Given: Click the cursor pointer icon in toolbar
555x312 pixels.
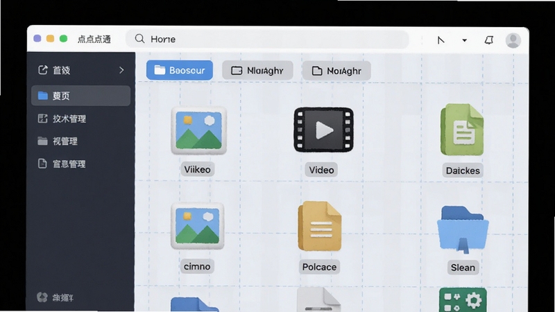Looking at the screenshot, I should click(441, 40).
